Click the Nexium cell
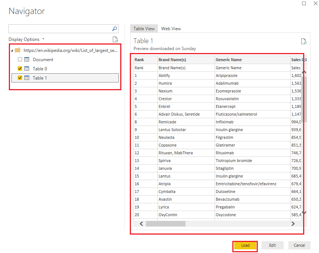319x253 pixels. click(x=186, y=91)
